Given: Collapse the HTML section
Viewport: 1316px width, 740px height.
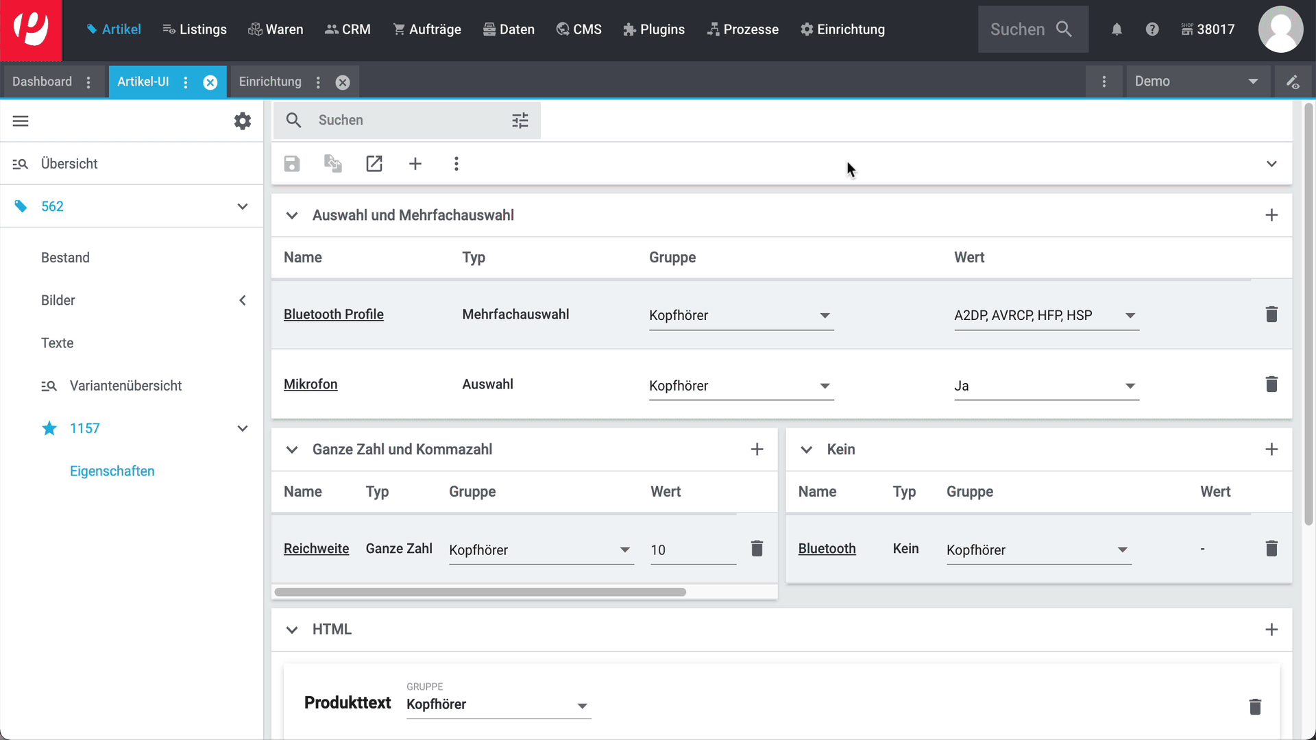Looking at the screenshot, I should [x=292, y=630].
